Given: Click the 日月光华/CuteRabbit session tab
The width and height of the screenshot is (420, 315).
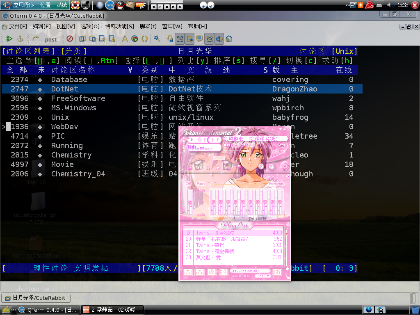Looking at the screenshot, I should pos(36,298).
